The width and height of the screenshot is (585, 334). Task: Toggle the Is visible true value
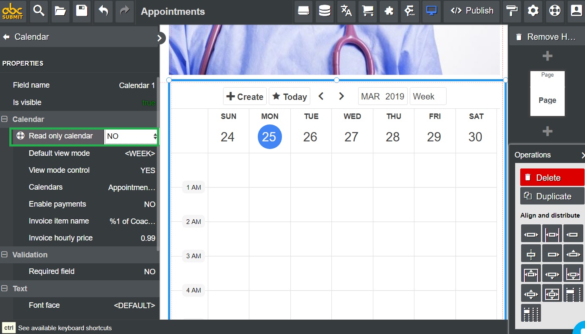pos(149,103)
